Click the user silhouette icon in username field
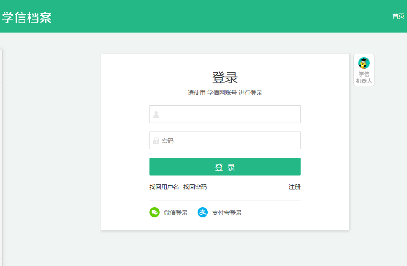407x266 pixels. pos(156,114)
